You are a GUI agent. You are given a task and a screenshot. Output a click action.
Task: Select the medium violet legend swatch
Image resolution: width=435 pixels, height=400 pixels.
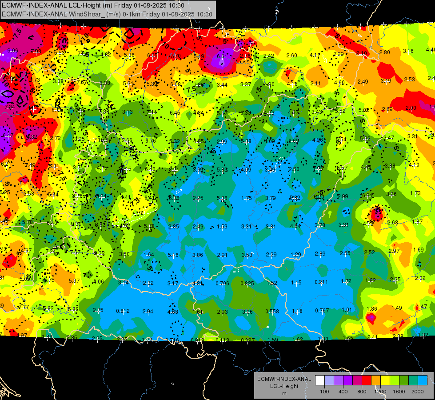(339, 380)
